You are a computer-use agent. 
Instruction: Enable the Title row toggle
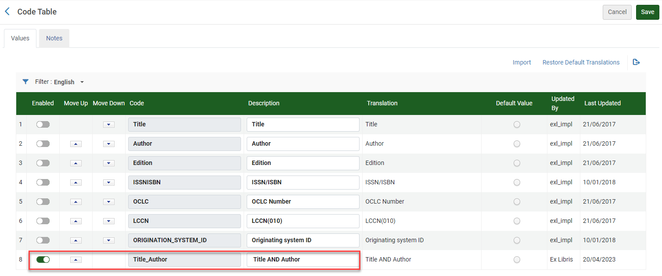[43, 125]
